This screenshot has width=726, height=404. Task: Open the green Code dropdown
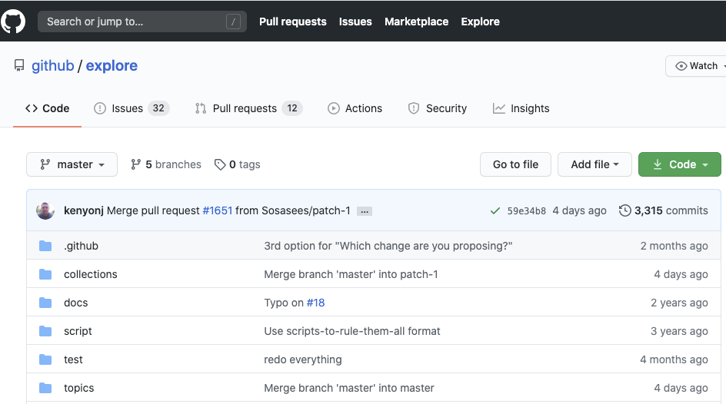coord(680,164)
